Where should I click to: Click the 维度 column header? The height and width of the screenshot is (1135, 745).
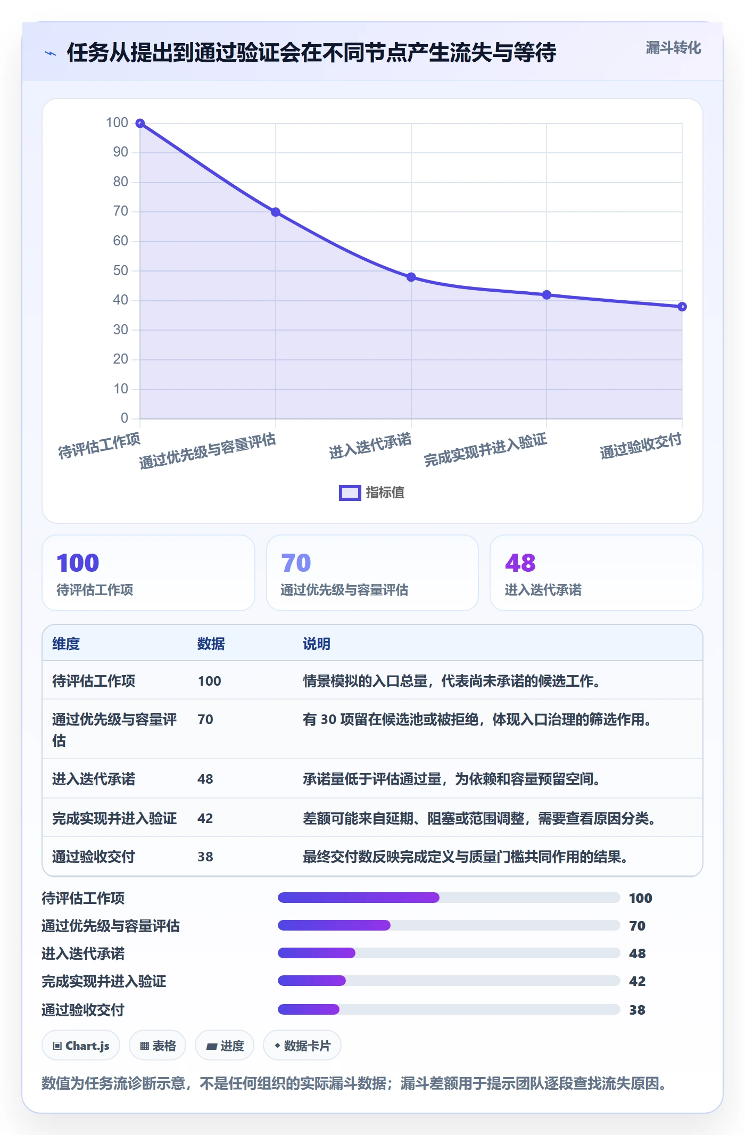click(x=66, y=644)
